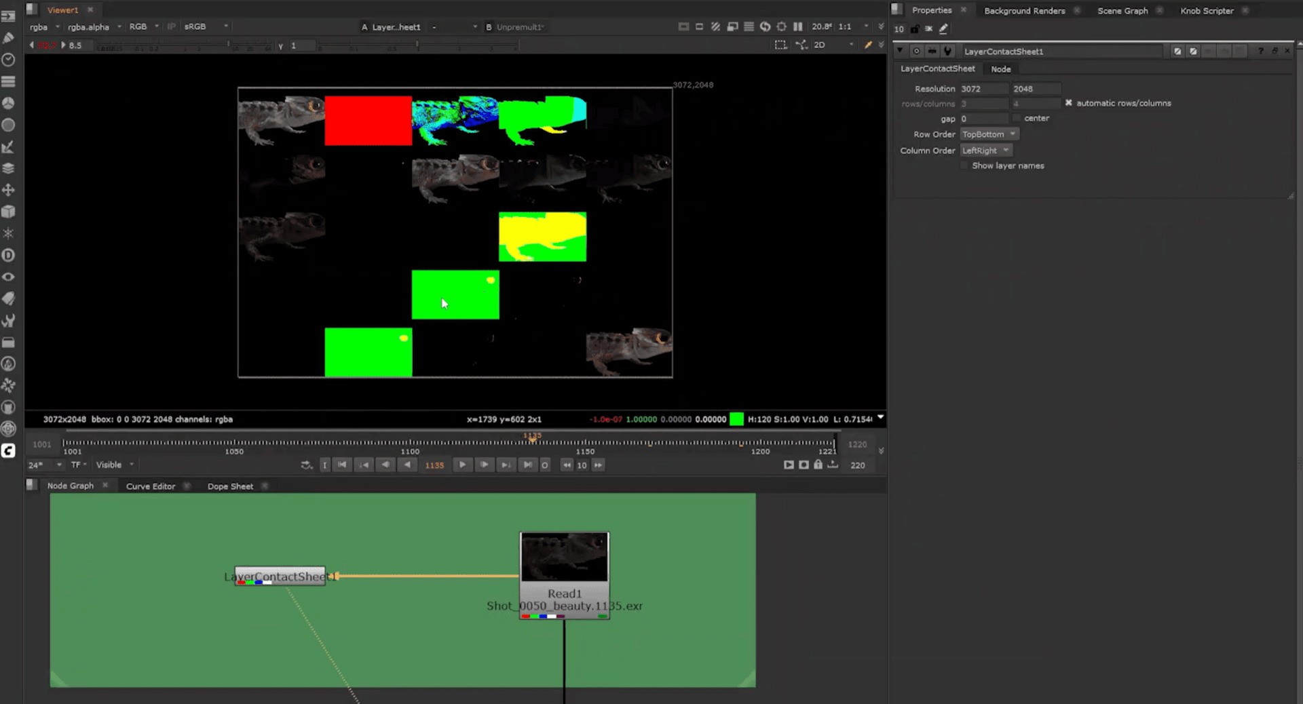This screenshot has width=1303, height=704.
Task: Open the Column Order LeftRight dropdown
Action: point(985,151)
